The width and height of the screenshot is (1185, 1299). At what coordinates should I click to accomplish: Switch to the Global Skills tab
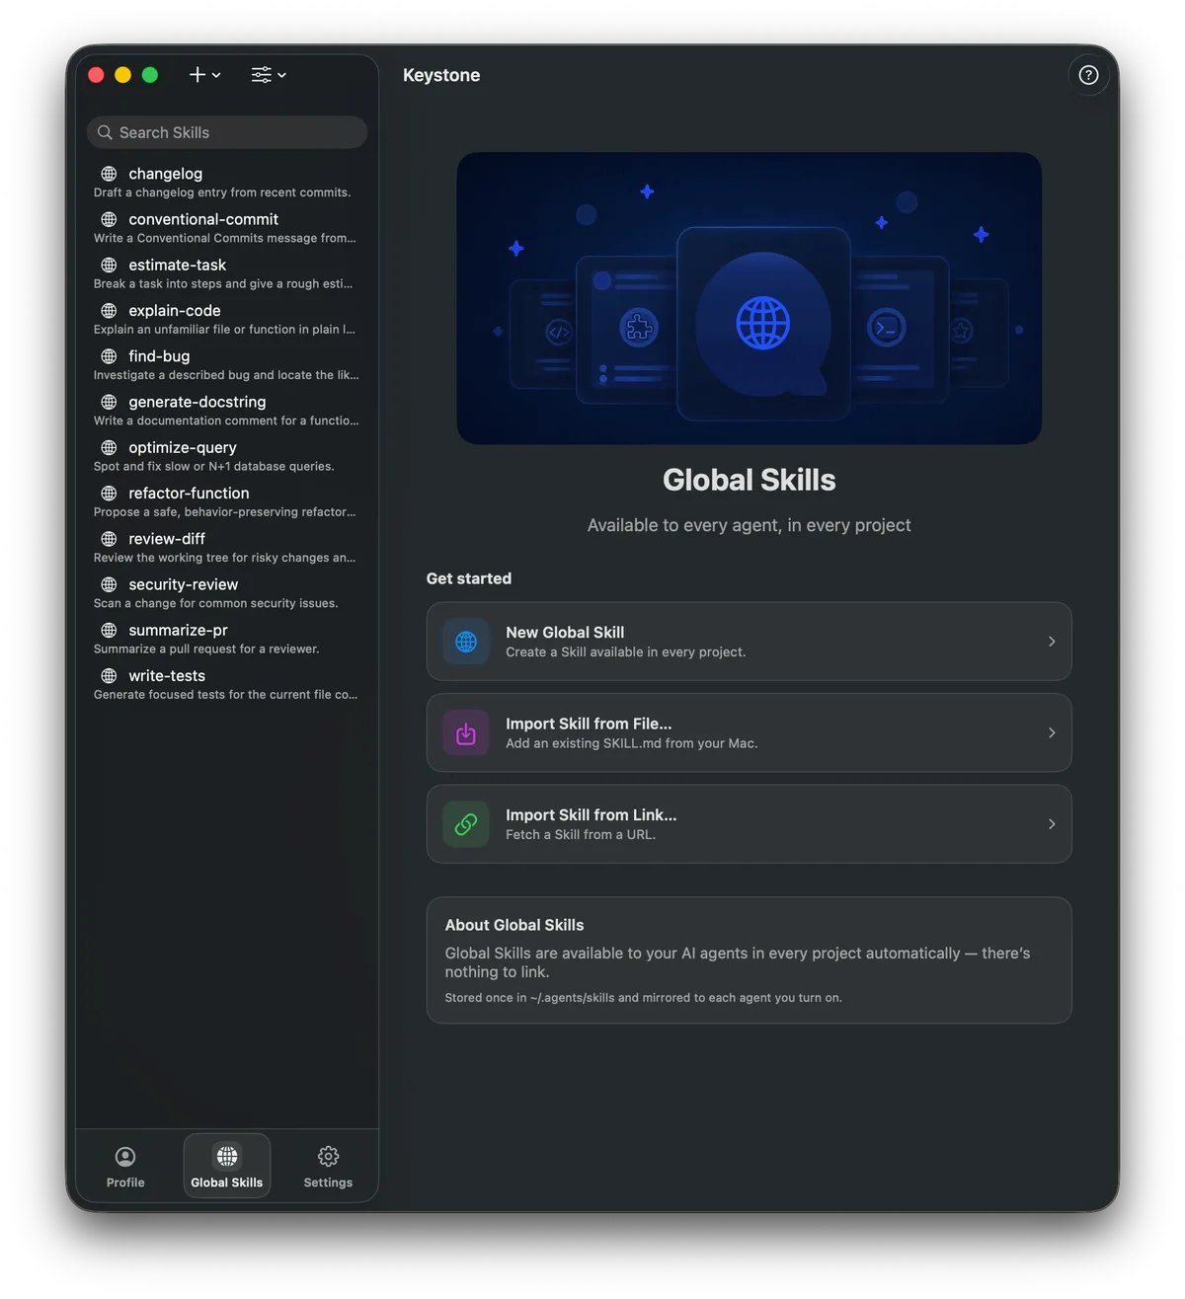pos(227,1167)
